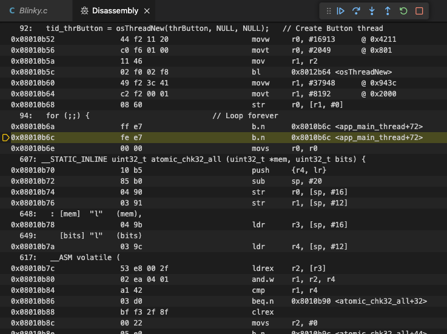Click source line 617 __ASM volatile
The width and height of the screenshot is (447, 334).
223,258
